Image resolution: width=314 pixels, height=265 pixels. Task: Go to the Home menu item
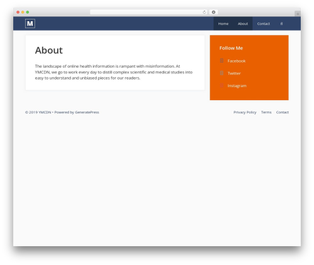223,24
